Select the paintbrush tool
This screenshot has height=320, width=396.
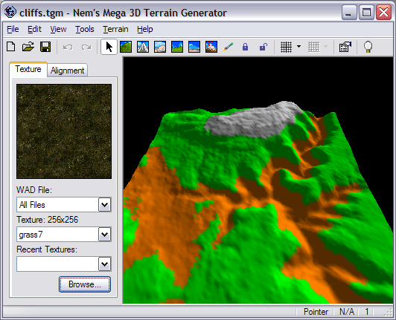click(228, 47)
